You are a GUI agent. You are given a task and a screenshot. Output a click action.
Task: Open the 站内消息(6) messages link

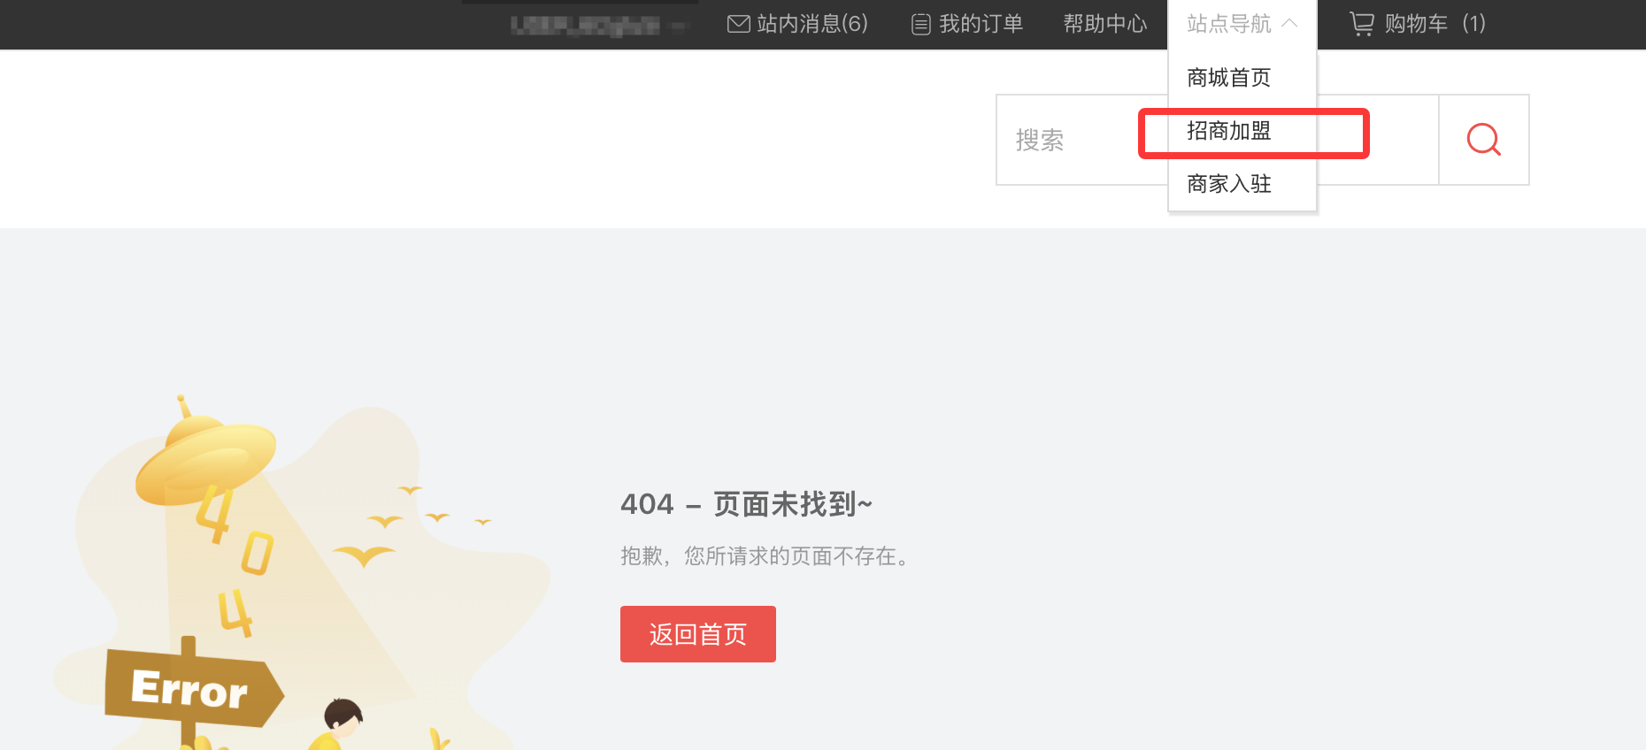(x=811, y=24)
